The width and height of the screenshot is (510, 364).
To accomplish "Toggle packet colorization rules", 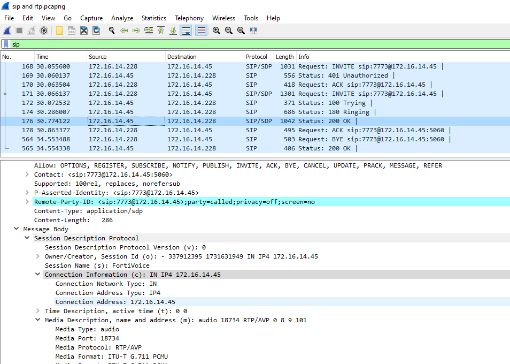I will pos(202,31).
